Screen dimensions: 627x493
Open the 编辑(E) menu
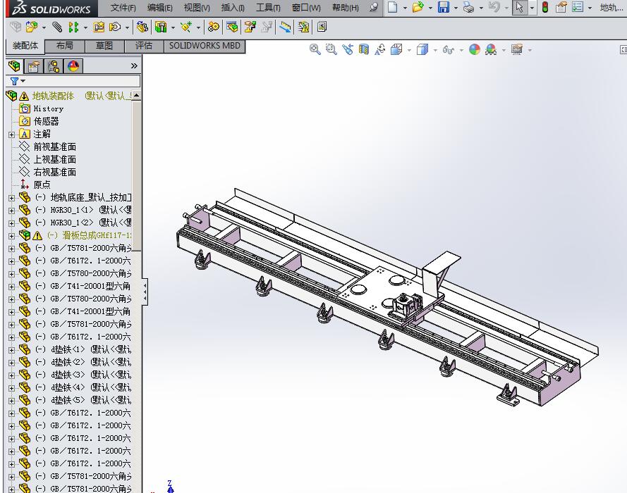[x=159, y=8]
